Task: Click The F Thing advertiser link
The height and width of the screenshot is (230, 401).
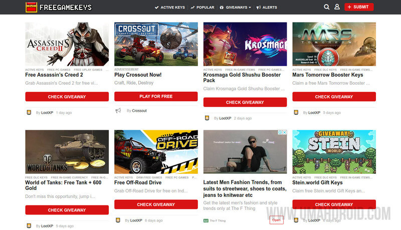Action: [218, 221]
